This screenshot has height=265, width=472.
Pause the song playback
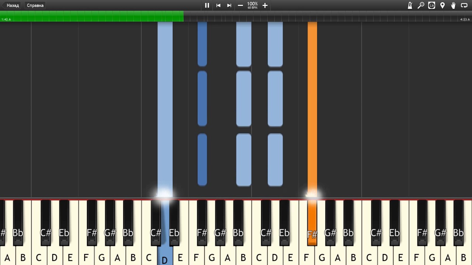[x=207, y=6]
